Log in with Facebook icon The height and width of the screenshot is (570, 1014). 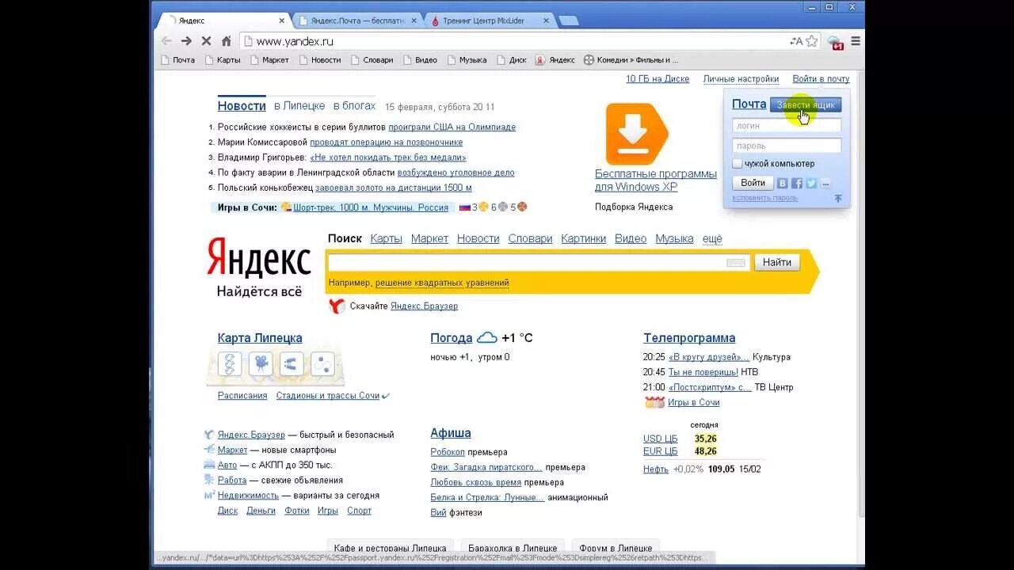[797, 183]
